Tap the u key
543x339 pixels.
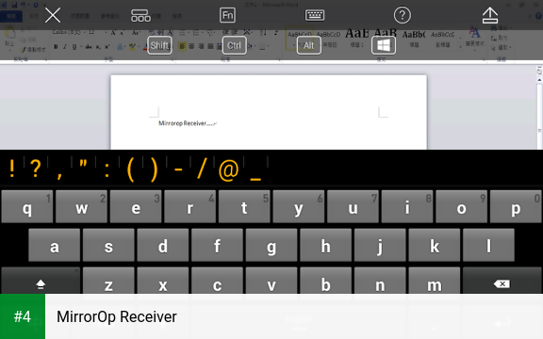click(x=353, y=206)
